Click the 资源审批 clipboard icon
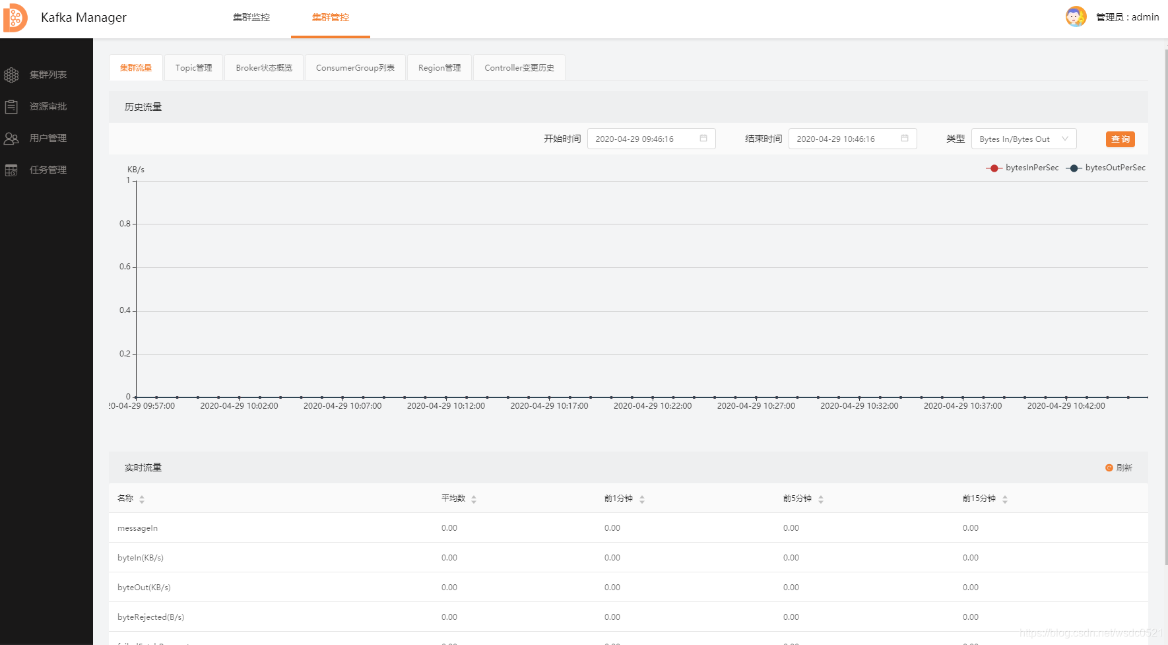 pyautogui.click(x=11, y=106)
